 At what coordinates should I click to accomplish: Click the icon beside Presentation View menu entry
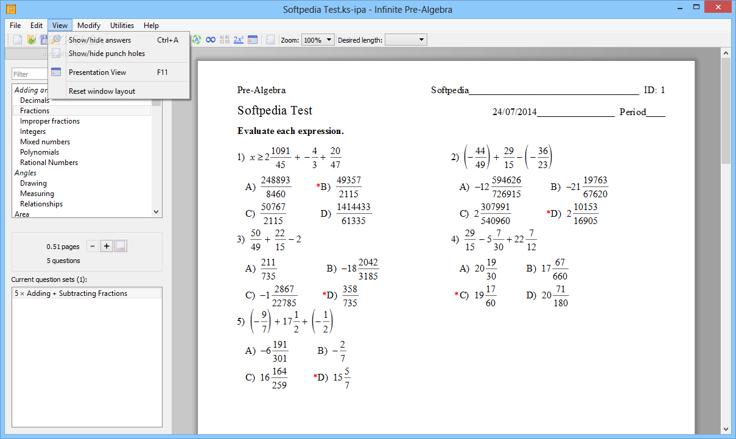point(56,72)
